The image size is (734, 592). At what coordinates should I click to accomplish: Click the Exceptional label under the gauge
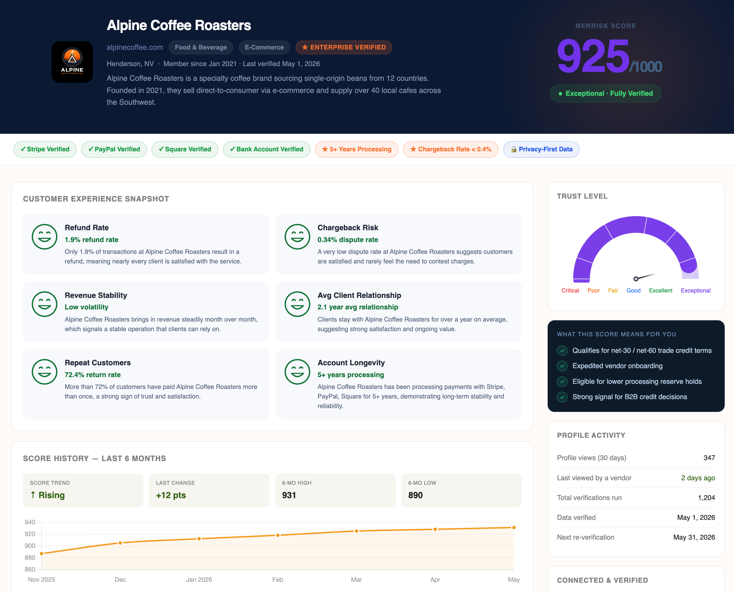[695, 291]
